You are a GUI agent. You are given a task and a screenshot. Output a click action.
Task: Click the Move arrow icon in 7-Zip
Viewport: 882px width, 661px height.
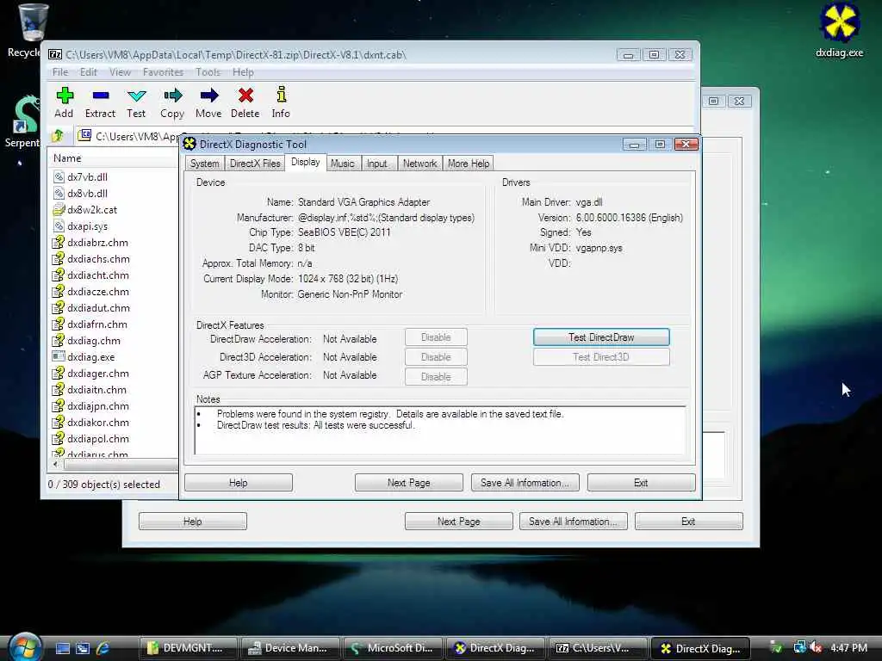208,95
